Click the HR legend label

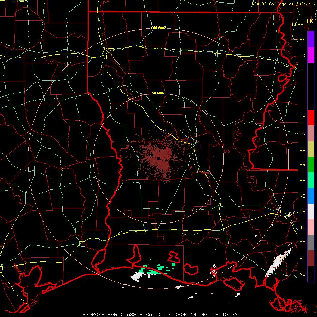[302, 165]
